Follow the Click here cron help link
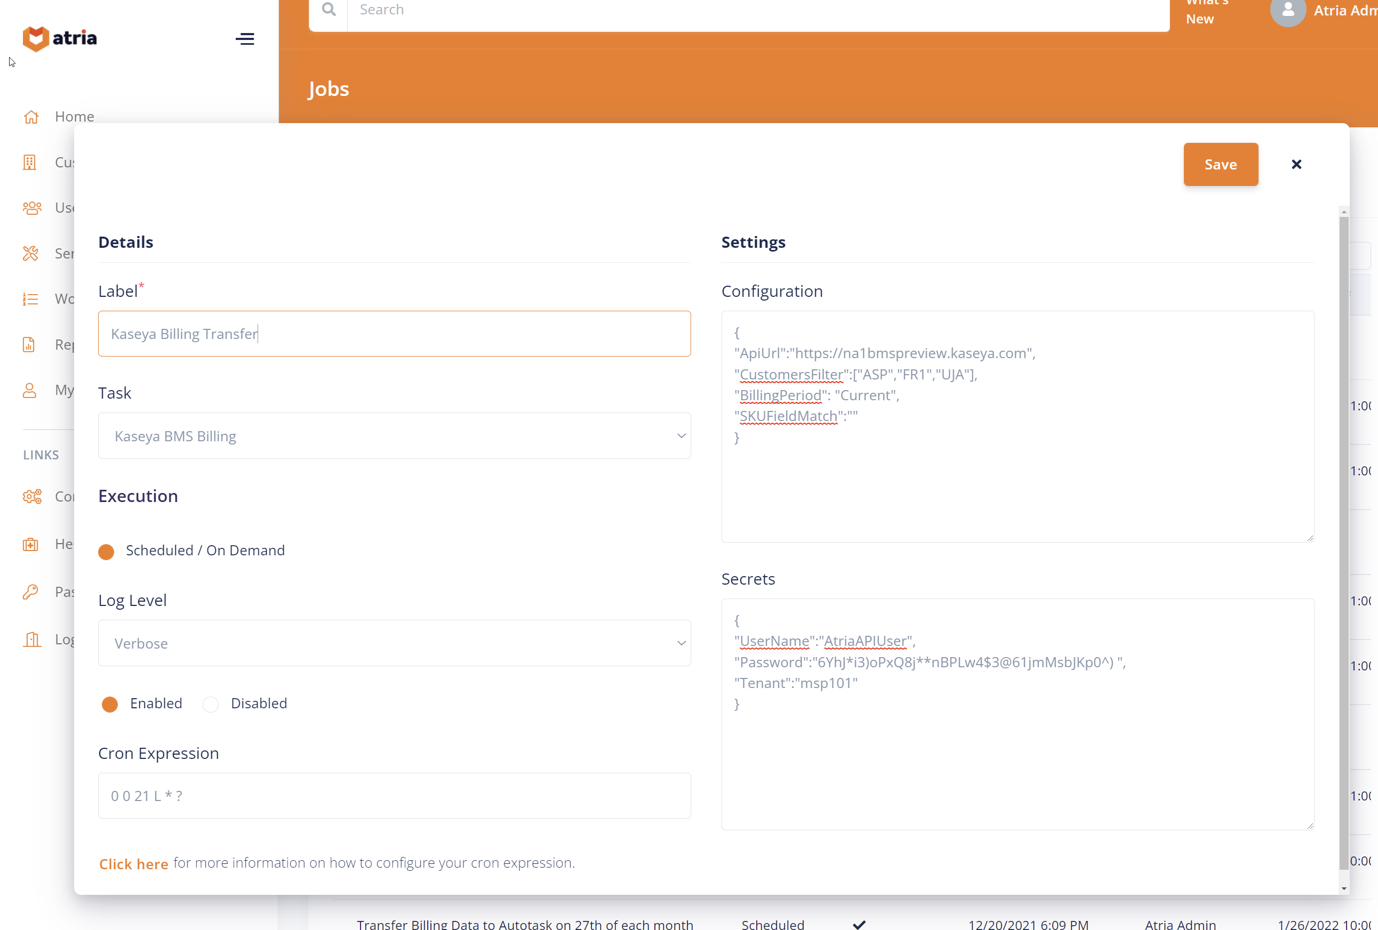Viewport: 1378px width, 930px height. pyautogui.click(x=133, y=864)
